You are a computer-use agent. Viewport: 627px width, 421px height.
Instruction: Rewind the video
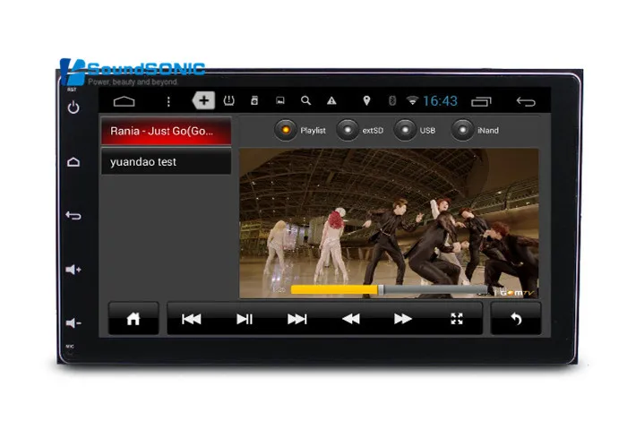click(x=351, y=319)
